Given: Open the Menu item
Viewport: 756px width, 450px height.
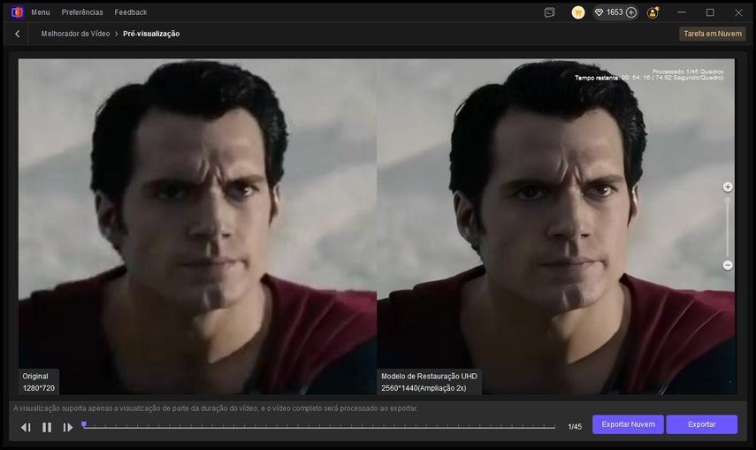Looking at the screenshot, I should point(40,12).
